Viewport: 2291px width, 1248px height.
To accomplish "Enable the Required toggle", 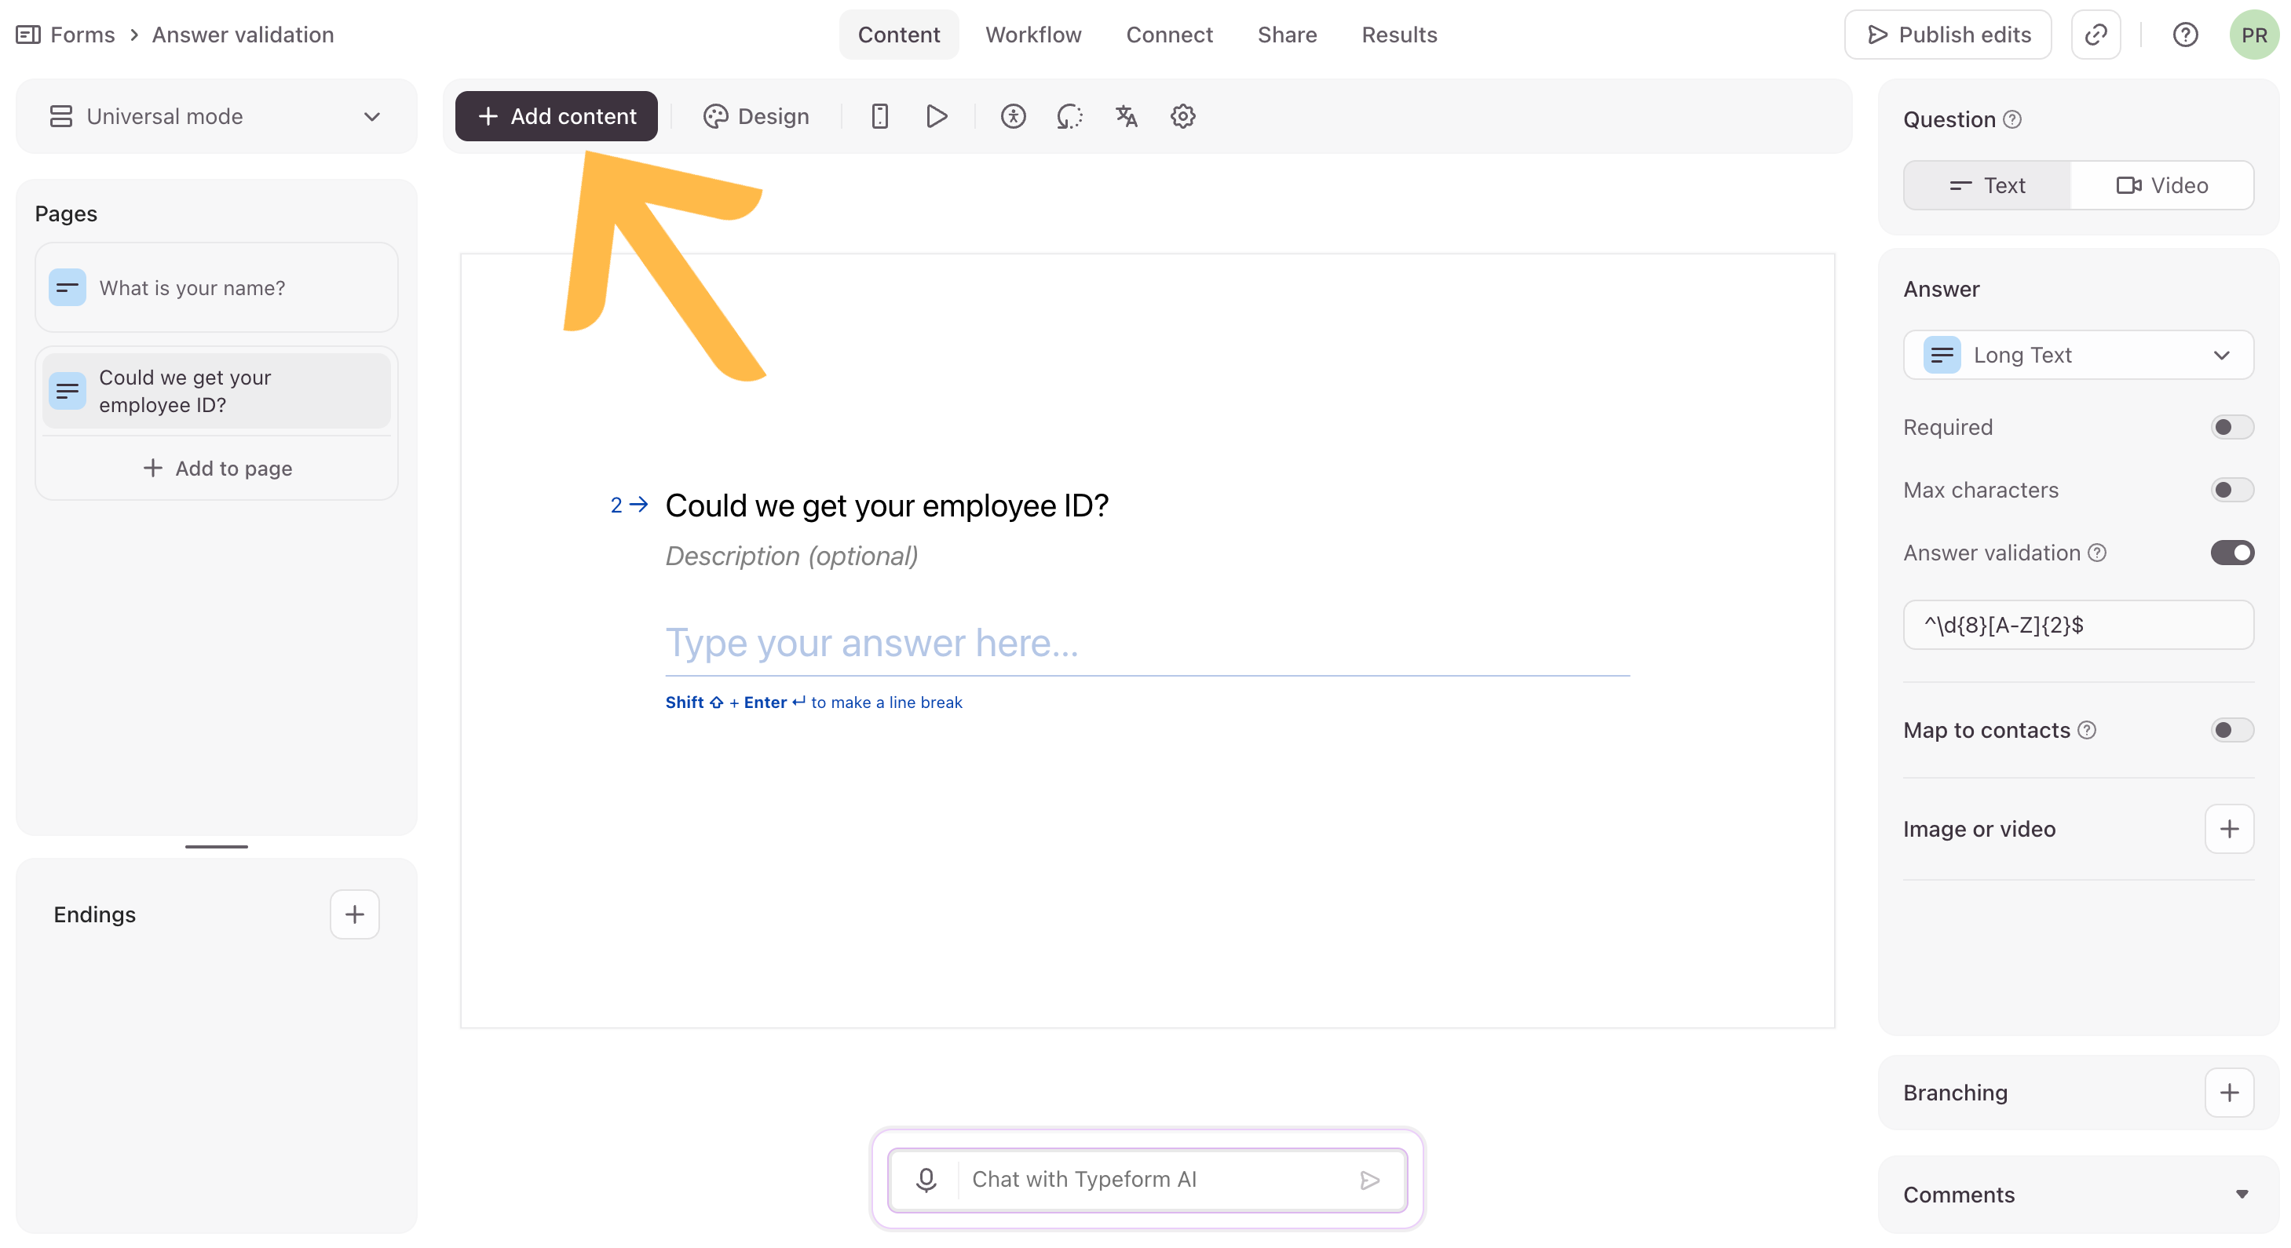I will tap(2231, 428).
